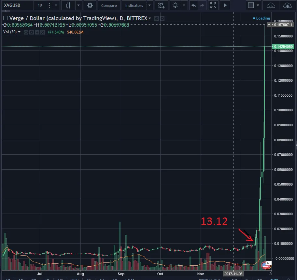
Task: Open chart properties gear in top toolbar
Action: tap(90, 6)
